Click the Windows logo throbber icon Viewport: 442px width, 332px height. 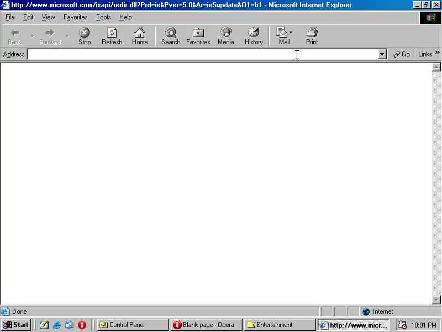click(430, 18)
